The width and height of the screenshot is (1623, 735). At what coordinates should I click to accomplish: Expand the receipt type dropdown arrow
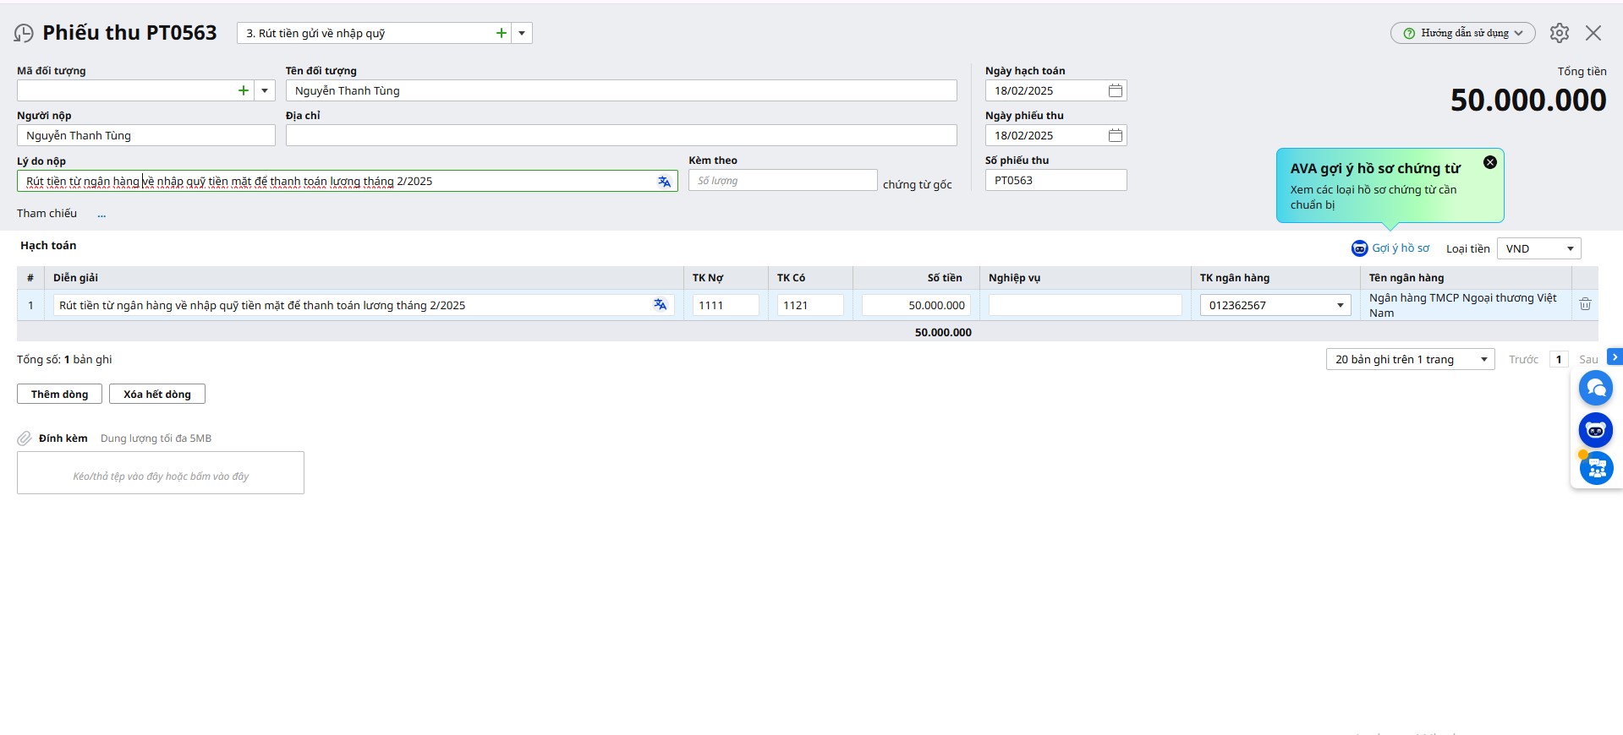522,34
